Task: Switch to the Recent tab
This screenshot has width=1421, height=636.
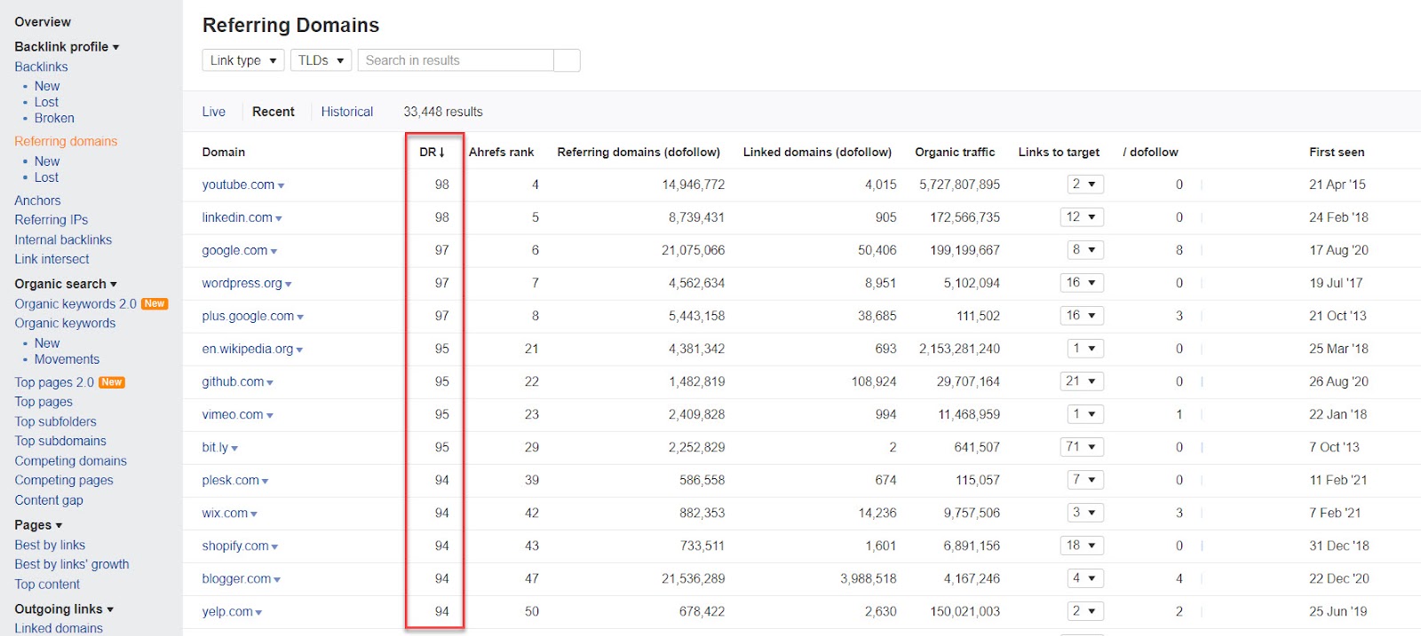Action: tap(274, 112)
